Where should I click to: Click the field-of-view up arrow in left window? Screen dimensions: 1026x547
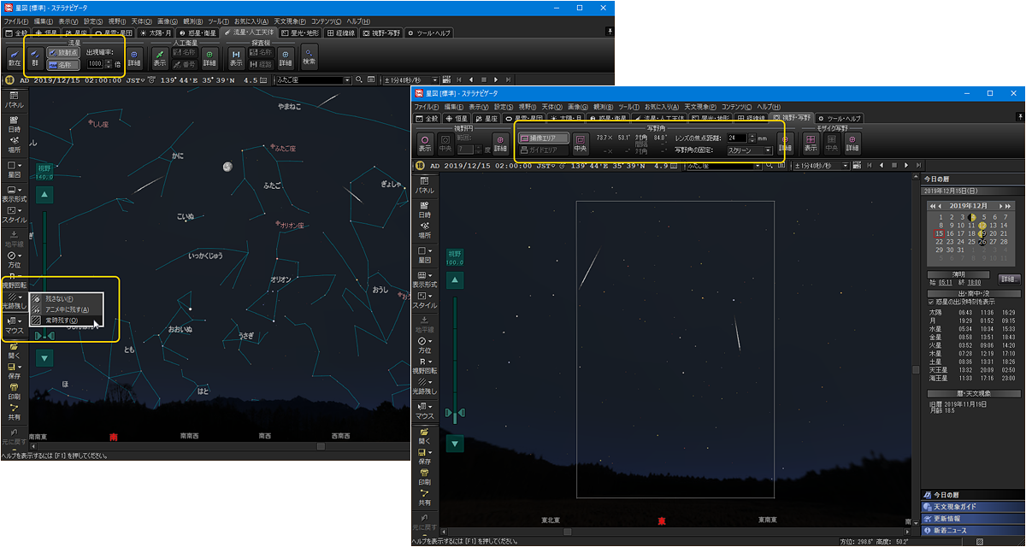(45, 195)
